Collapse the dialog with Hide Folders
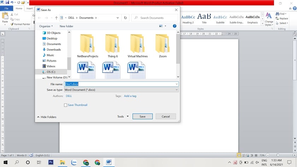The image size is (297, 167). point(47,117)
